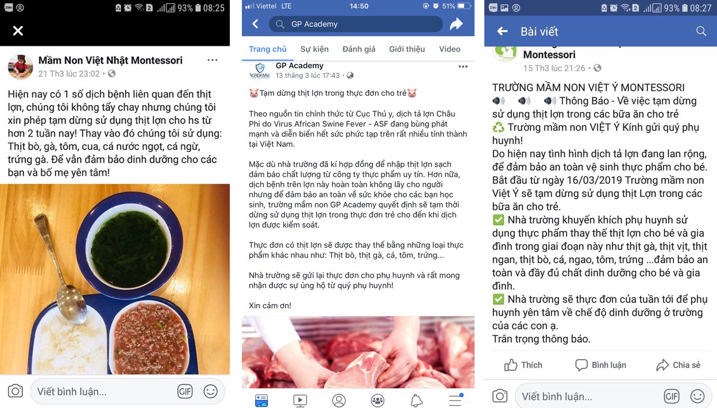Tap the search icon in Bài viết header
The image size is (717, 408).
pyautogui.click(x=701, y=32)
